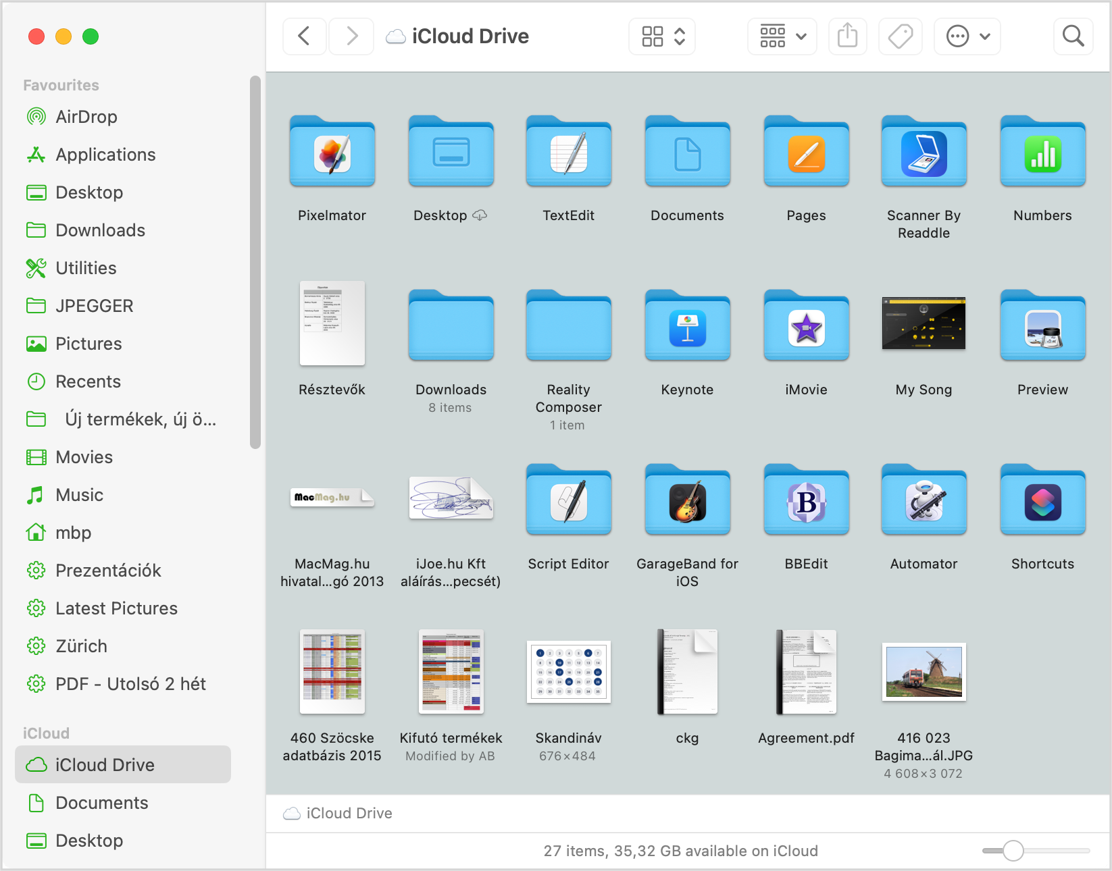
Task: Select the Agreement.pdf thumbnail
Action: point(806,672)
